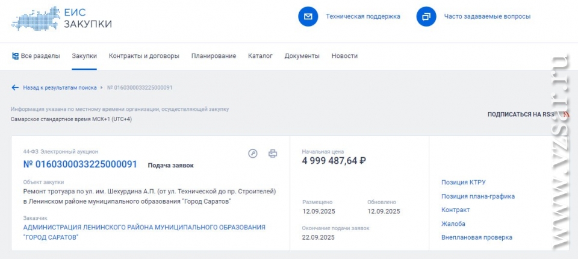Image resolution: width=578 pixels, height=259 pixels.
Task: Click the compass icon beside auction number
Action: click(253, 154)
